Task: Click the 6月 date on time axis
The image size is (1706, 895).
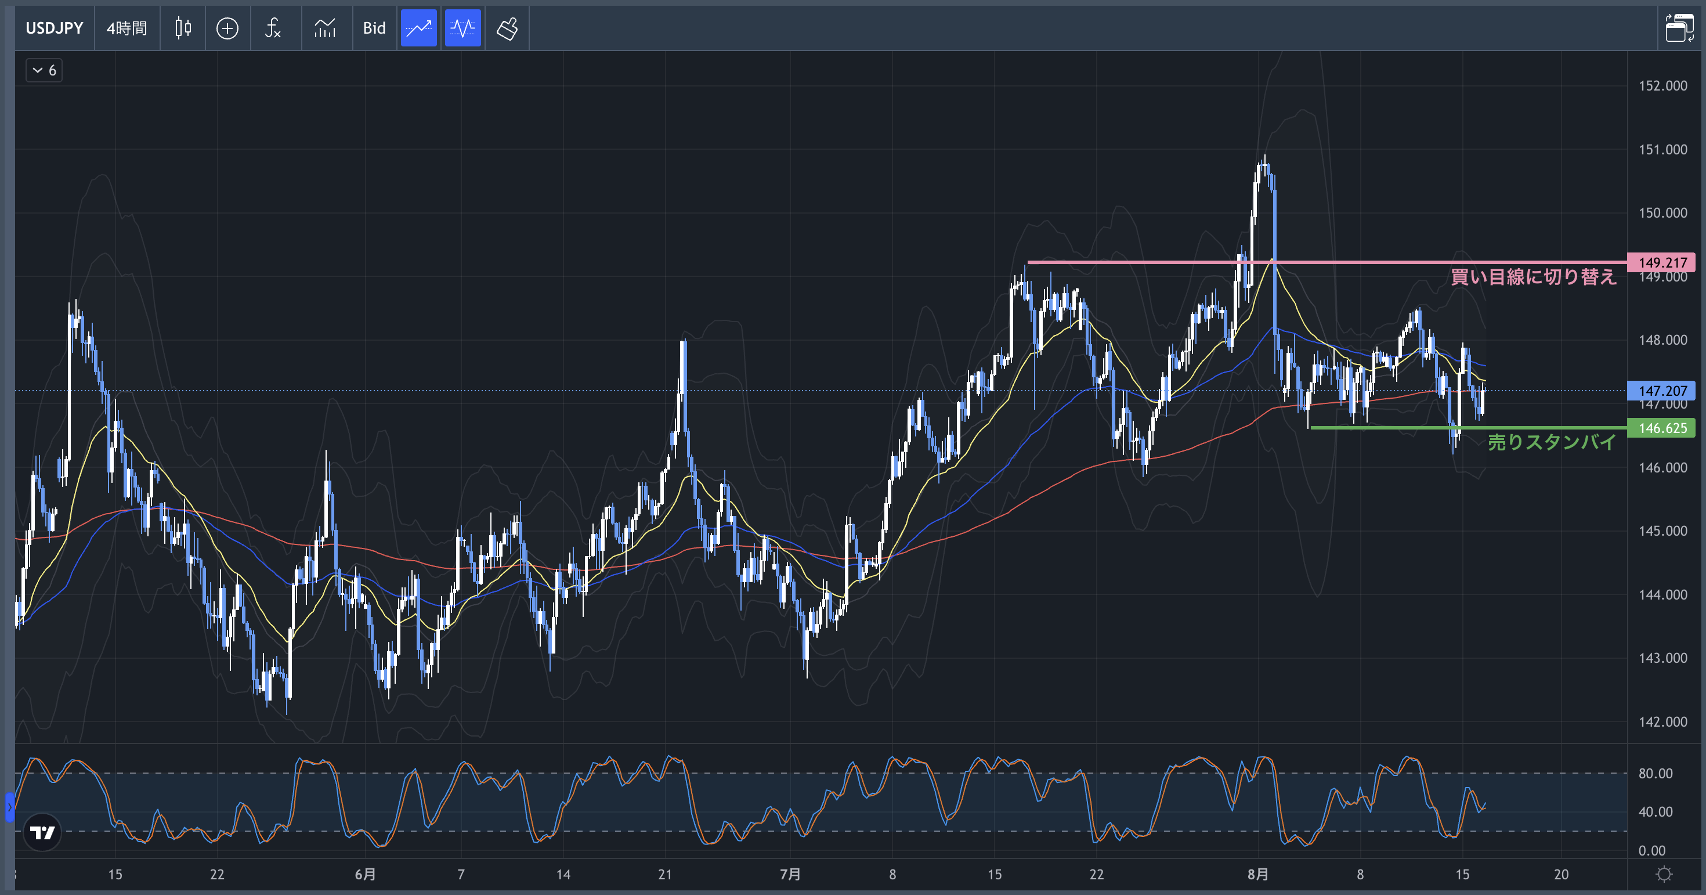Action: (365, 875)
